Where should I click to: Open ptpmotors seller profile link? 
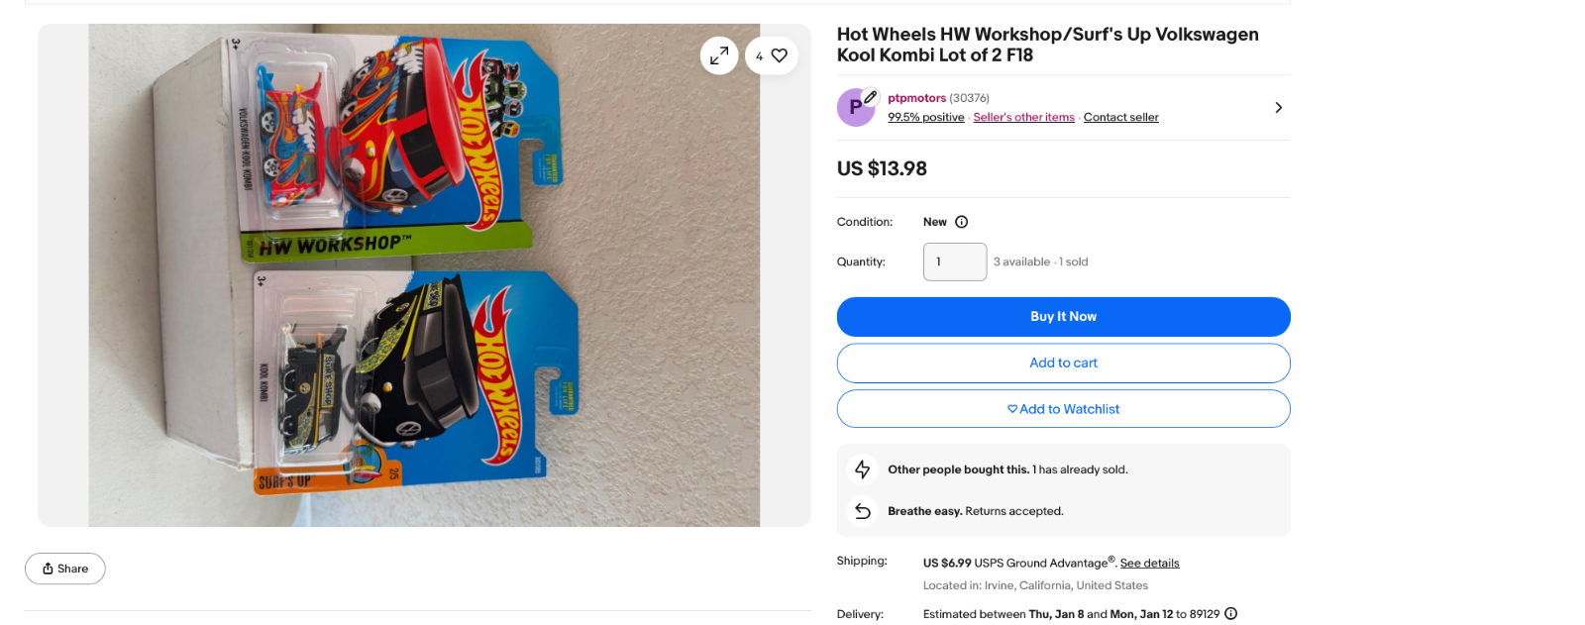tap(916, 98)
